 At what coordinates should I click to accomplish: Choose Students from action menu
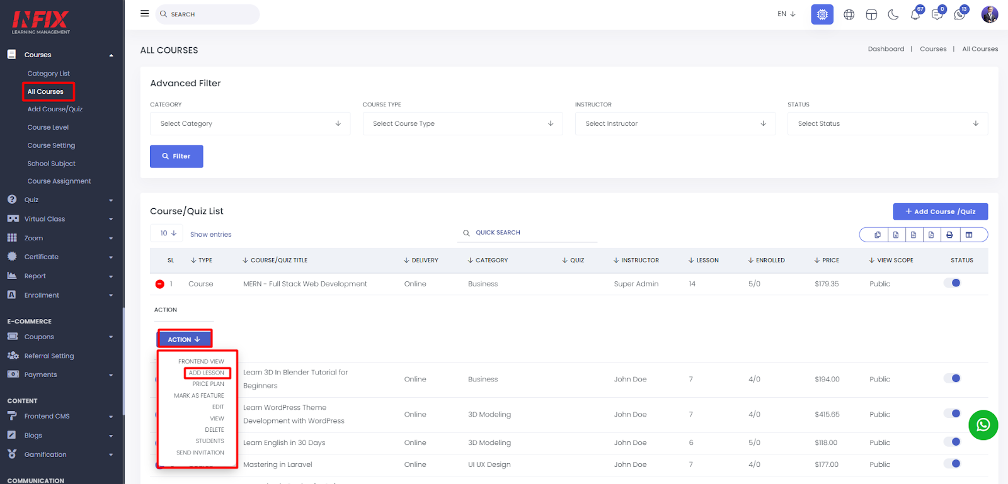click(210, 441)
